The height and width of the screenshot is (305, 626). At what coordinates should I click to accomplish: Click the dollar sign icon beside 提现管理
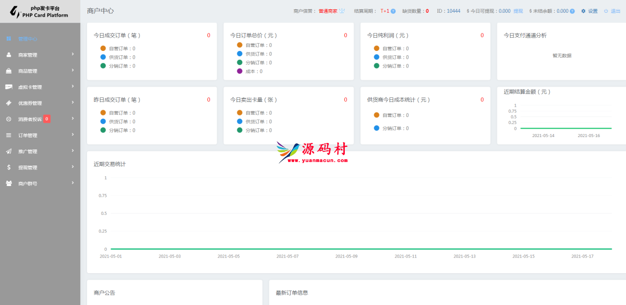9,167
